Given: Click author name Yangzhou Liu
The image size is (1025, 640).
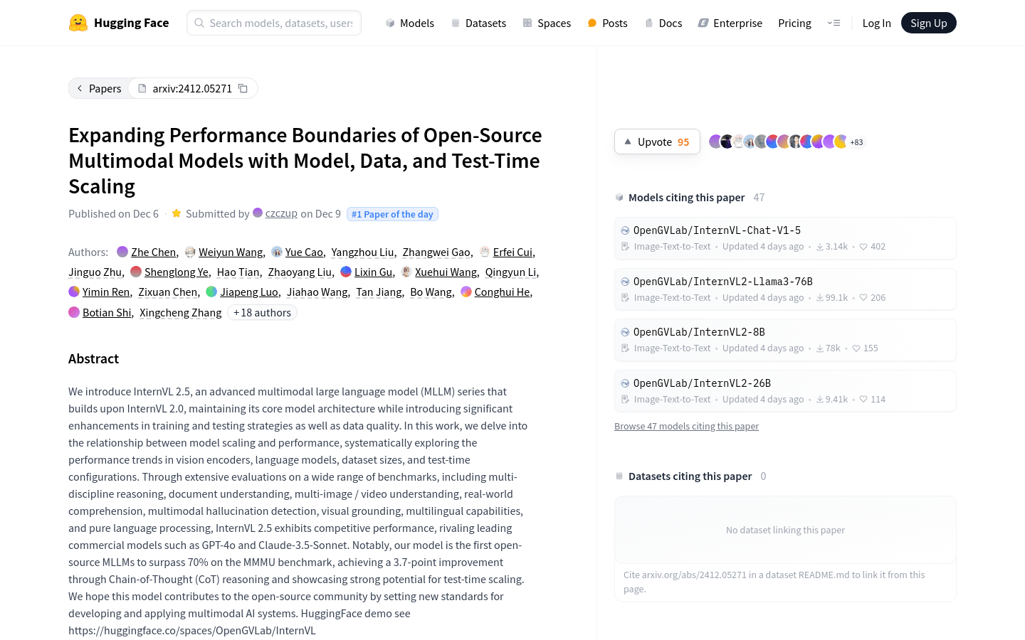Looking at the screenshot, I should click(362, 252).
